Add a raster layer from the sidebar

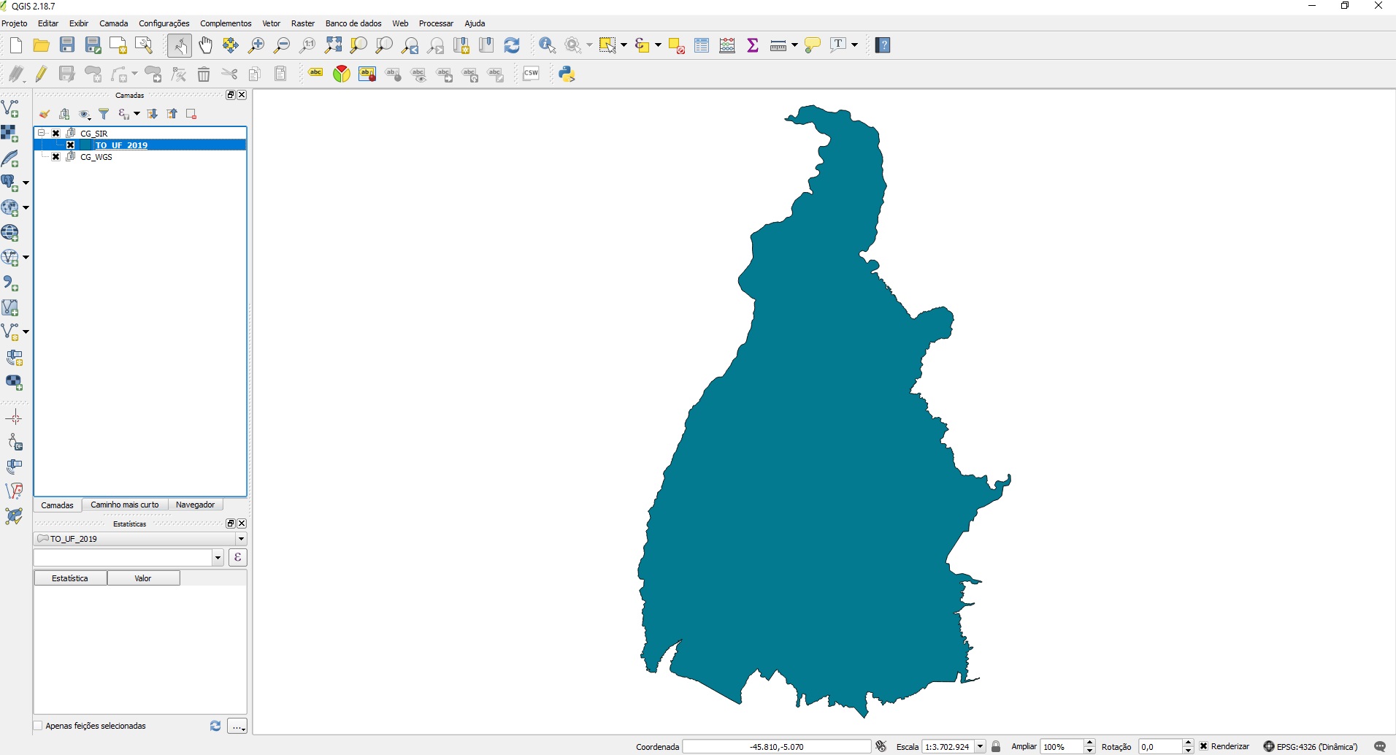point(10,134)
